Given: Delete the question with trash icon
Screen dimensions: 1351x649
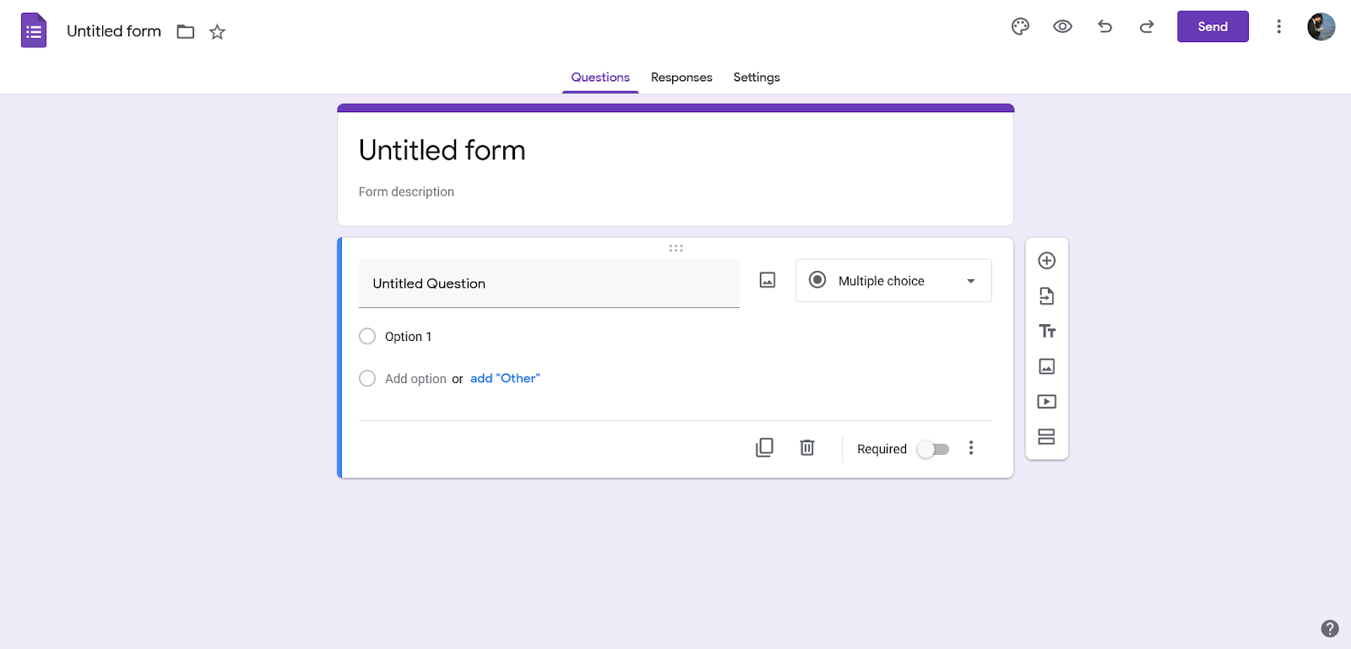Looking at the screenshot, I should (807, 447).
